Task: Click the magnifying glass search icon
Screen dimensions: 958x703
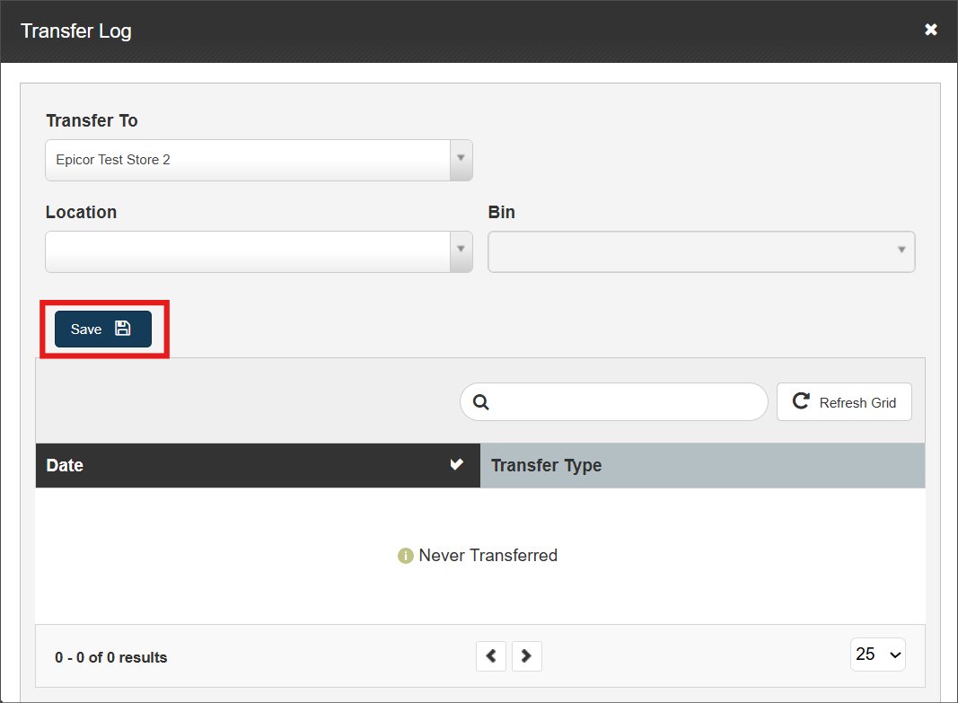Action: (480, 402)
